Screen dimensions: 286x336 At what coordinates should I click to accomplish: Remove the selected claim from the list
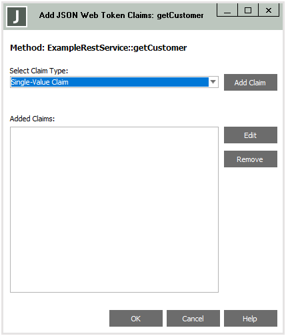pyautogui.click(x=251, y=159)
